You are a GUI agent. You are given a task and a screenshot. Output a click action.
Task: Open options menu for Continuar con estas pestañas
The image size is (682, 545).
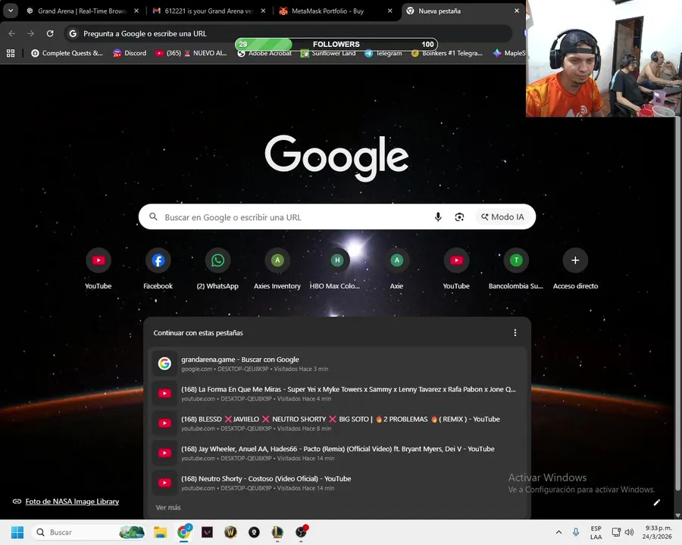coord(515,332)
